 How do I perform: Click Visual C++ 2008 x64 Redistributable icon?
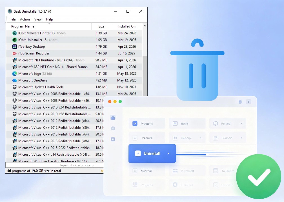point(15,94)
